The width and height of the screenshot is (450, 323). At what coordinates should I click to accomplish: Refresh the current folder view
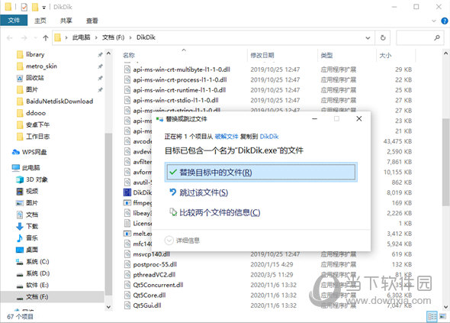(383, 37)
